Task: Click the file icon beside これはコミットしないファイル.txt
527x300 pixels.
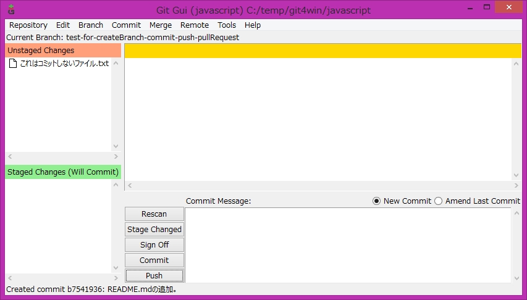Action: (x=13, y=63)
